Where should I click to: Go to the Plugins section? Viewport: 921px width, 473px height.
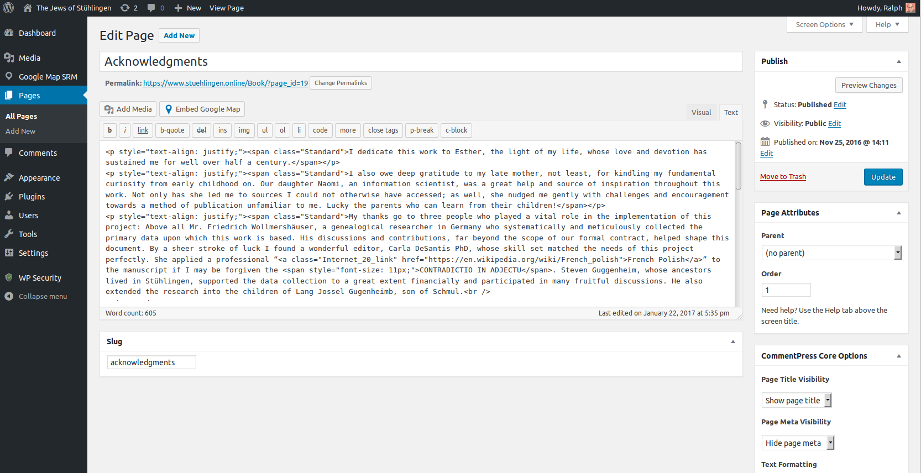32,197
